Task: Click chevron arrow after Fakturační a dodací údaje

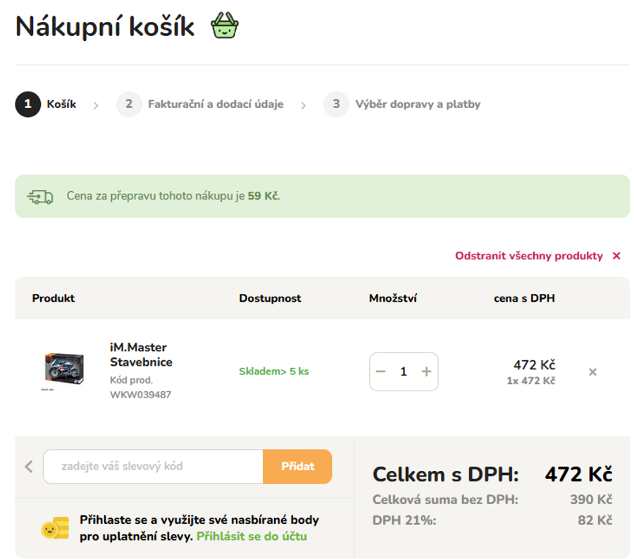Action: click(304, 105)
